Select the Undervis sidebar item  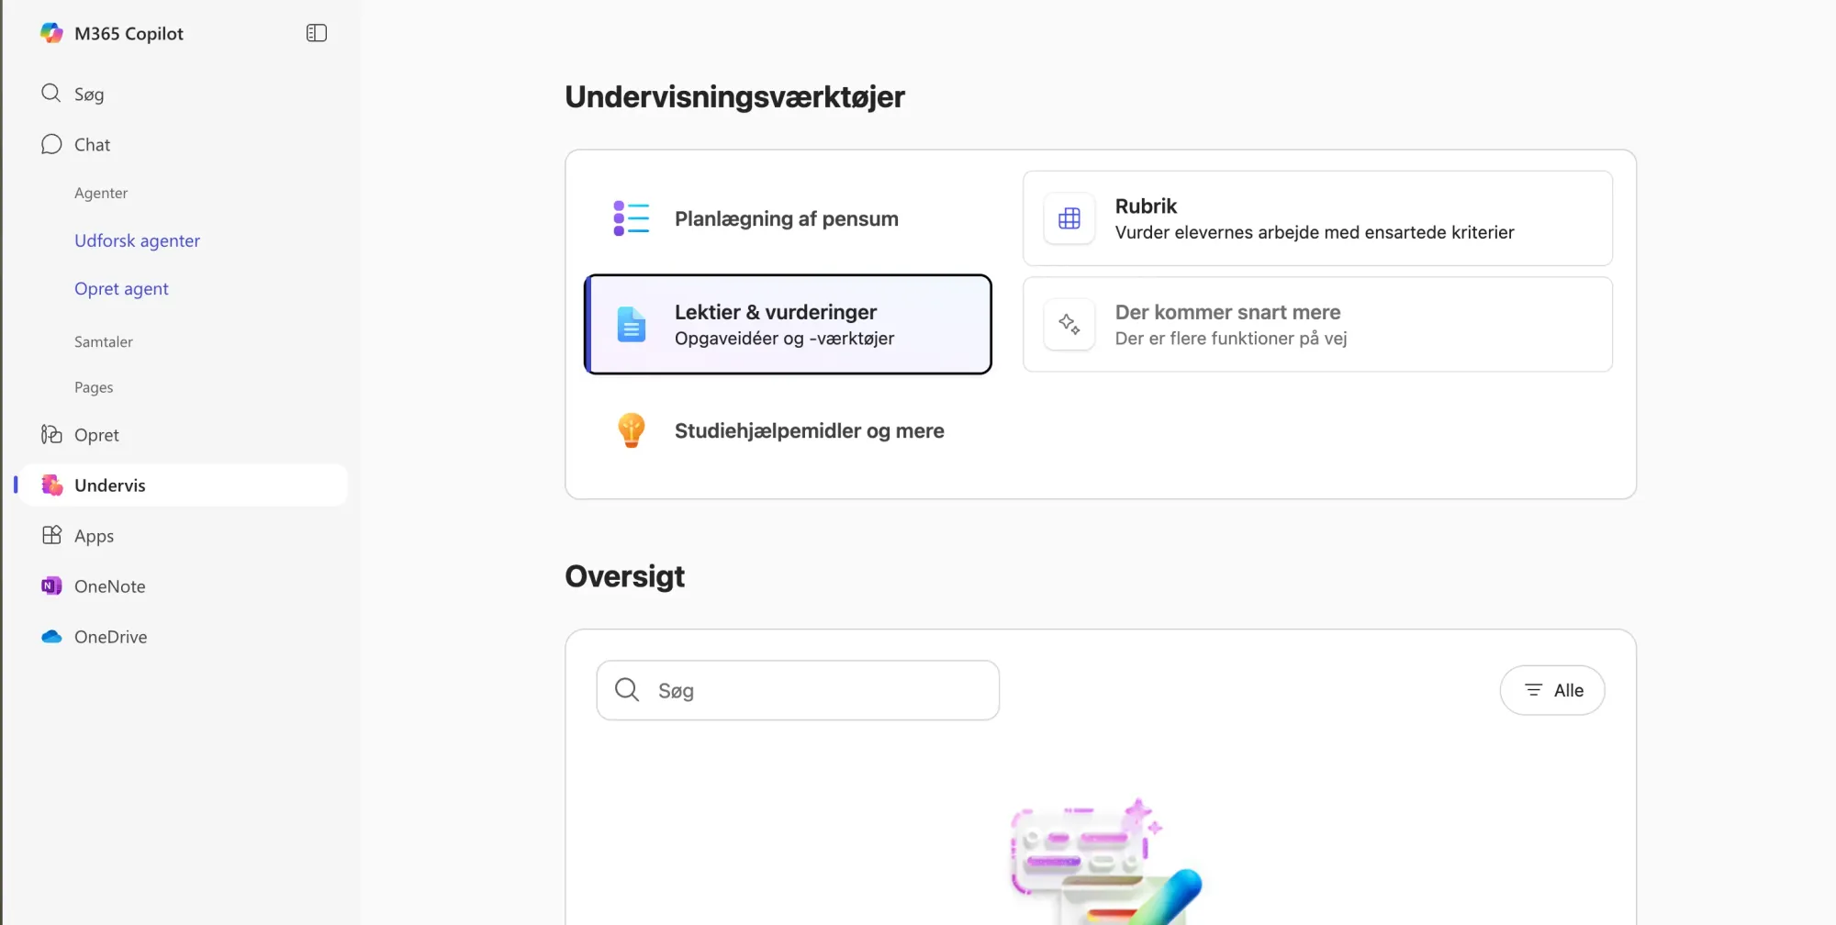[x=109, y=485]
